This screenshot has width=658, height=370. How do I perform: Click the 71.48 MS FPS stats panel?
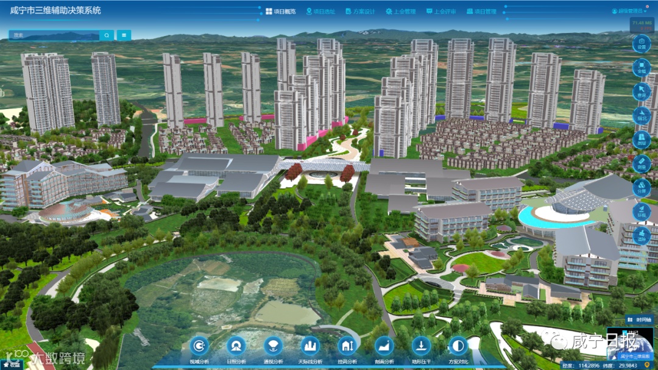(x=642, y=25)
